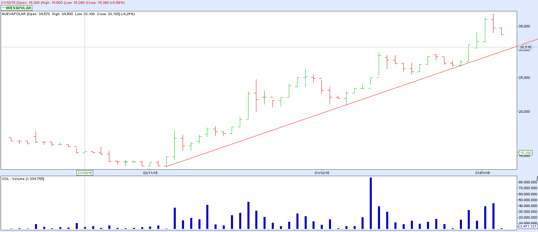
Task: Click the 40.000.000 volume axis label
Action: (527, 206)
